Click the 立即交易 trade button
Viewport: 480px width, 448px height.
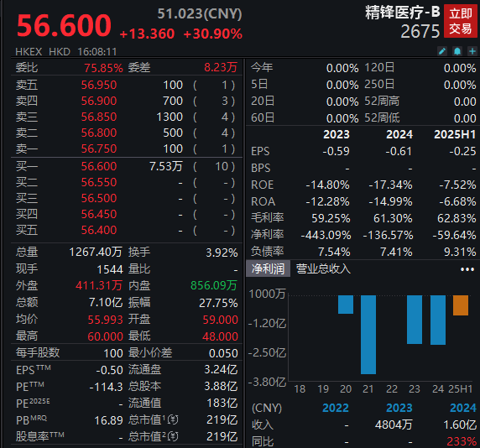point(461,21)
